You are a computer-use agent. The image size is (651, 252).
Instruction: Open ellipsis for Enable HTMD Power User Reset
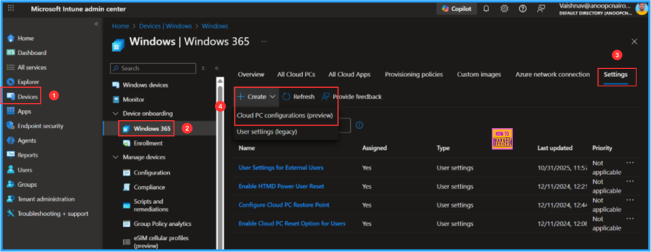630,182
